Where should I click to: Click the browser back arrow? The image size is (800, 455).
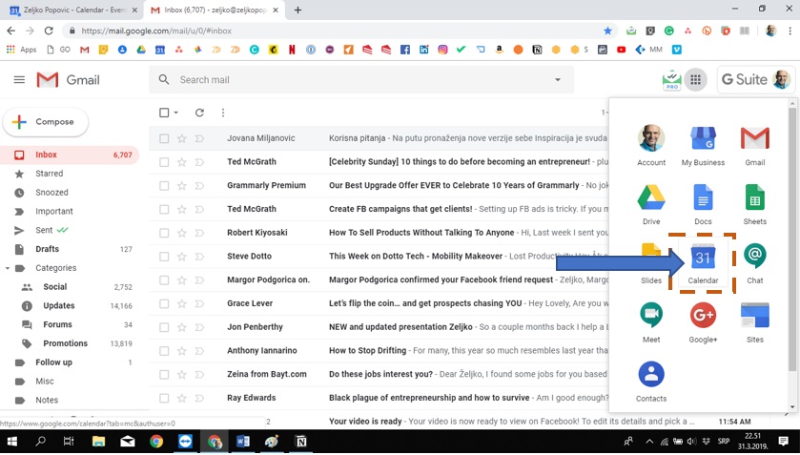(10, 31)
